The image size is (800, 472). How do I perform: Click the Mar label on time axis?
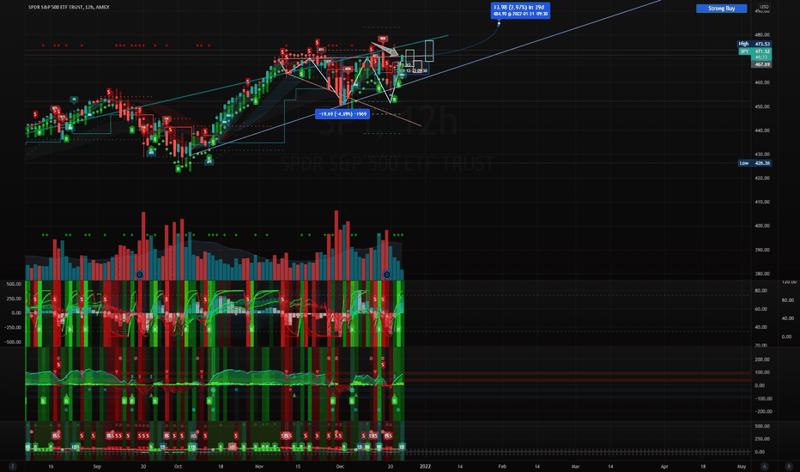575,466
